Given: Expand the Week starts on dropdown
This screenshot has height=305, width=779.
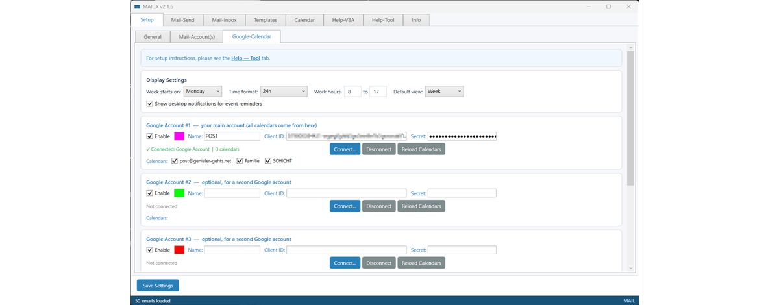Looking at the screenshot, I should click(x=203, y=91).
